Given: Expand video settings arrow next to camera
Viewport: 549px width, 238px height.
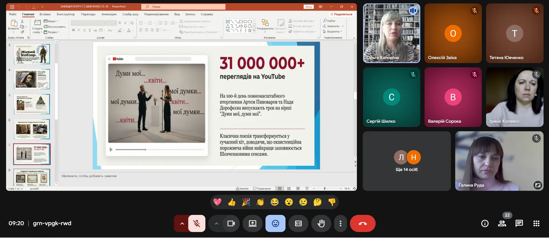Looking at the screenshot, I should pos(216,223).
